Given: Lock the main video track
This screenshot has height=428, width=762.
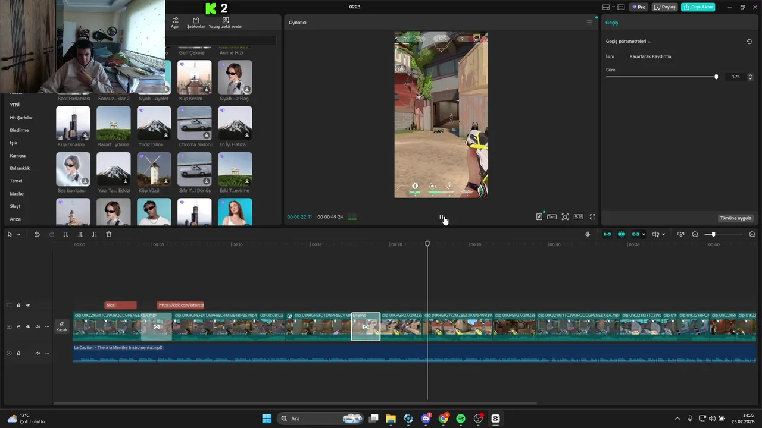Looking at the screenshot, I should pyautogui.click(x=18, y=326).
